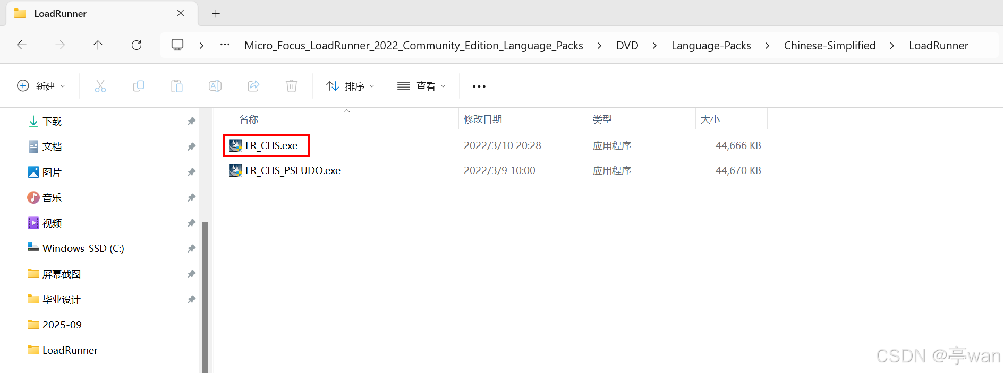Open 图片 in the sidebar

coord(52,172)
